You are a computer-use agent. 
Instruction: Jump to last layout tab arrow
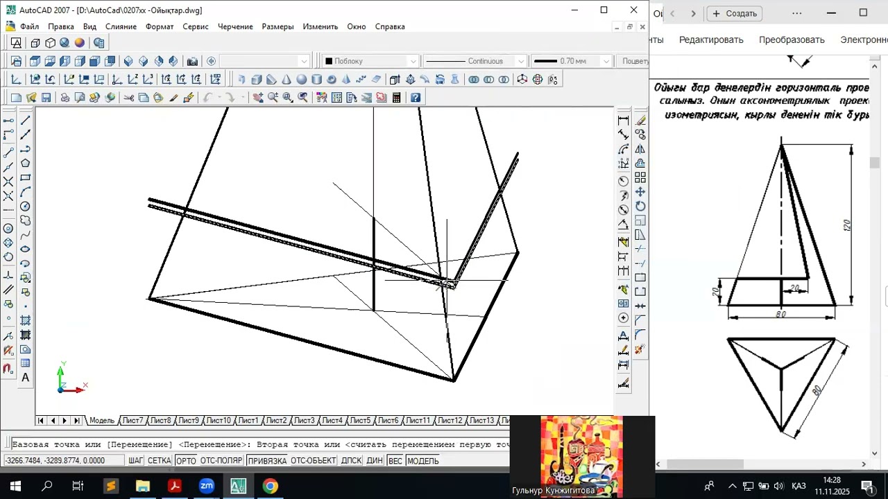click(76, 421)
